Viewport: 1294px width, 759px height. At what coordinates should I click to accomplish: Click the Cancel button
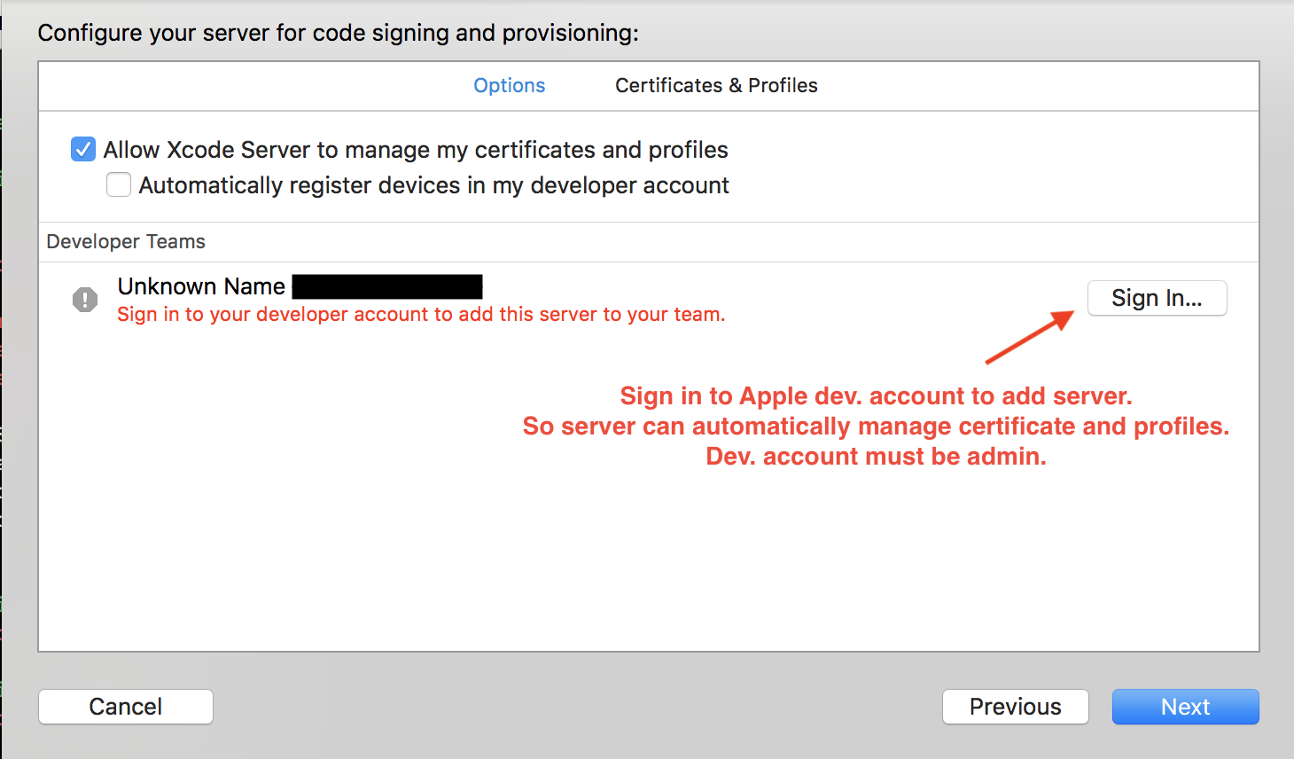pyautogui.click(x=126, y=707)
